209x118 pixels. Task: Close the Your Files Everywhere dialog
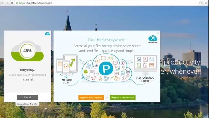pos(158,33)
